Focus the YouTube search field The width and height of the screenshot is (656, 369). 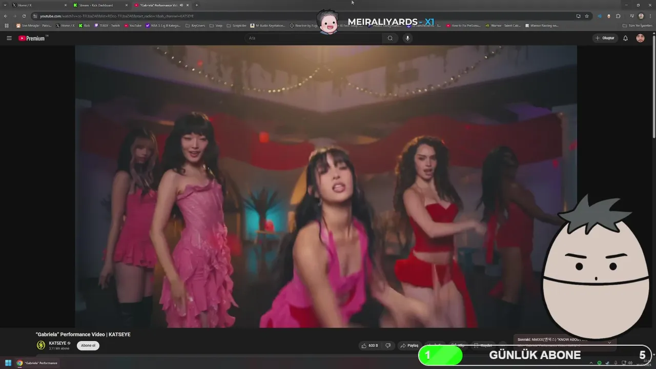pos(314,38)
